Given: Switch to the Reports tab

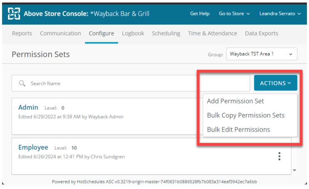Looking at the screenshot, I should point(22,33).
